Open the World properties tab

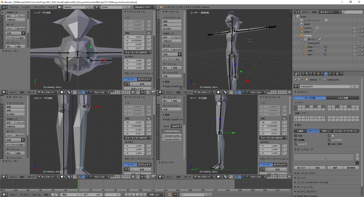[x=315, y=74]
